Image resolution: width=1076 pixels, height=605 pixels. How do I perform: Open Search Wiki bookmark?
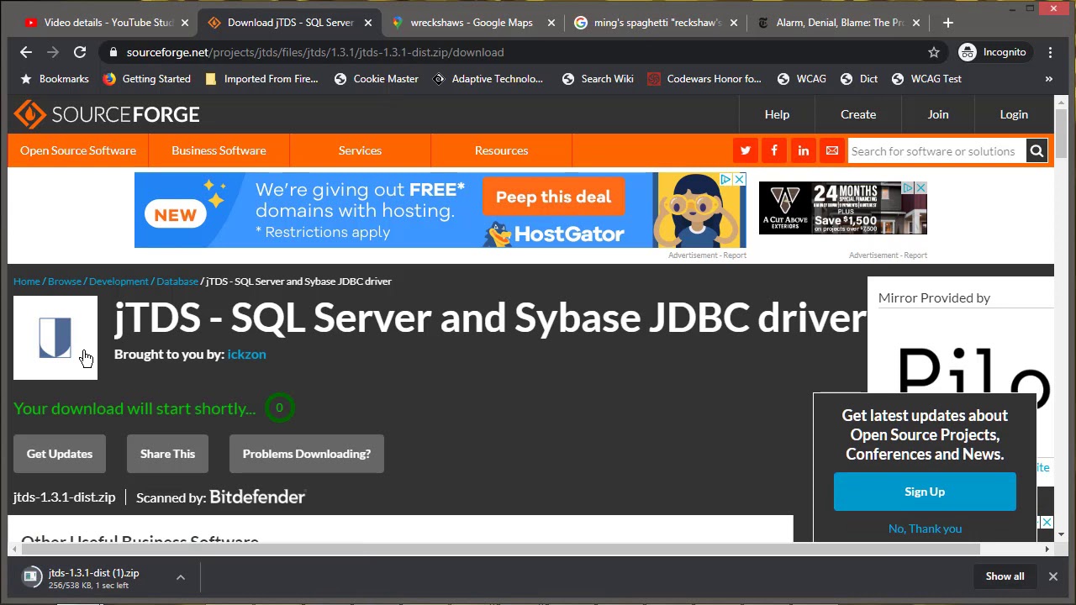coord(598,79)
